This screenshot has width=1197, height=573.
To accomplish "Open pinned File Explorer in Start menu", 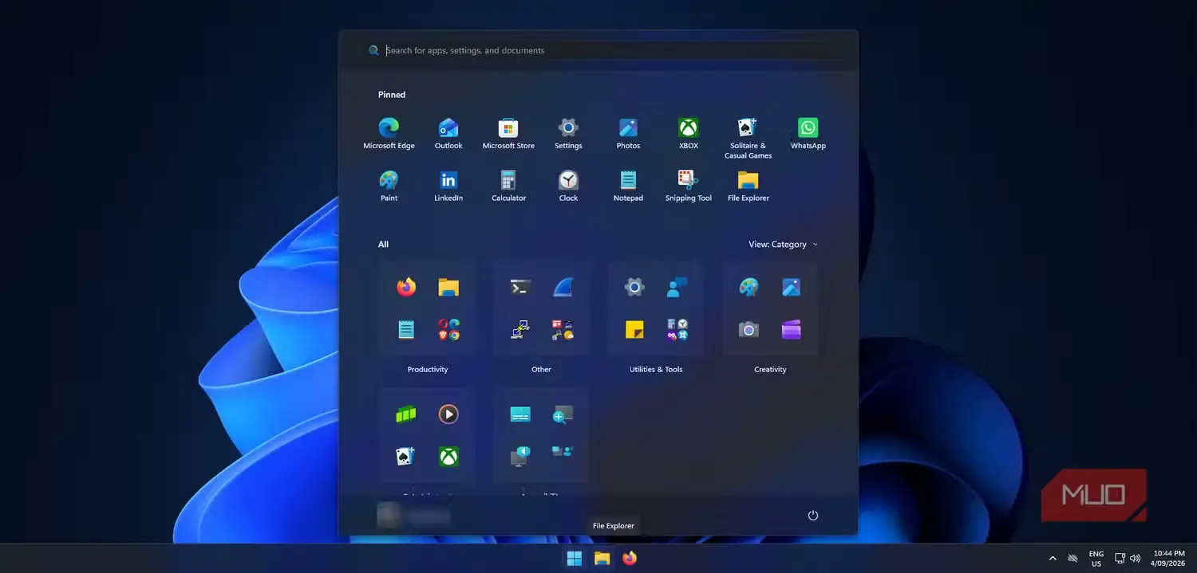I will [x=748, y=186].
